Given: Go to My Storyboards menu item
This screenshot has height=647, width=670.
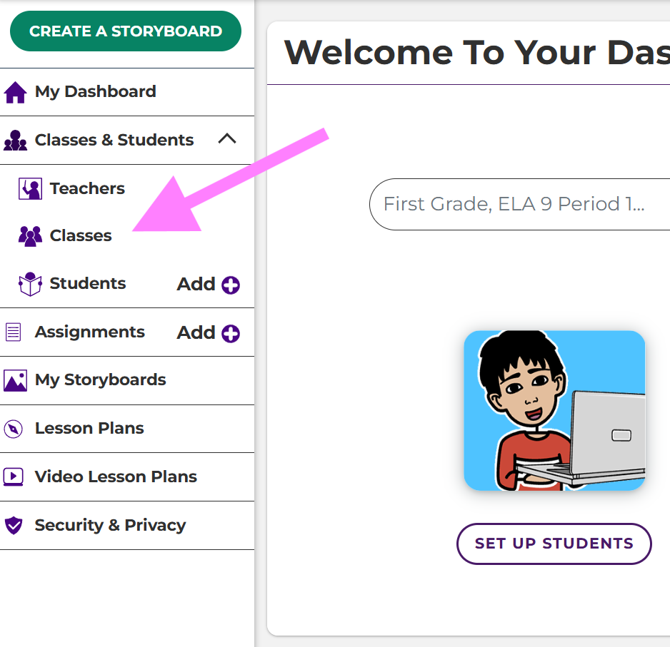Looking at the screenshot, I should pyautogui.click(x=100, y=380).
